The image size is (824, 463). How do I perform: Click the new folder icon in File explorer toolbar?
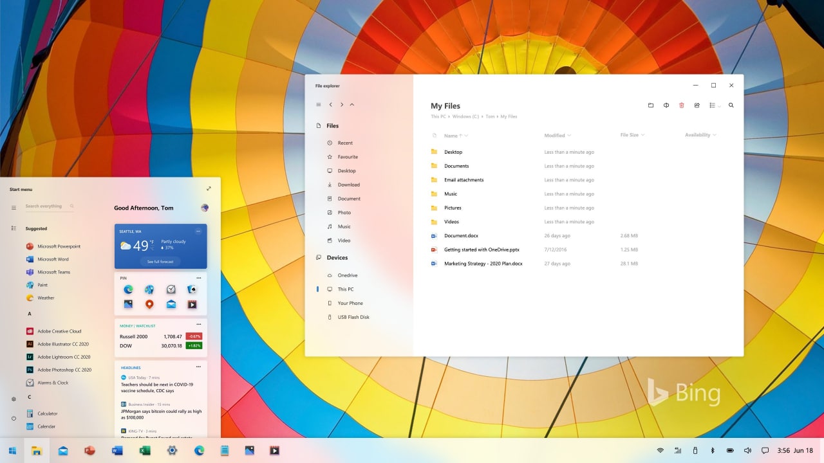pyautogui.click(x=651, y=105)
